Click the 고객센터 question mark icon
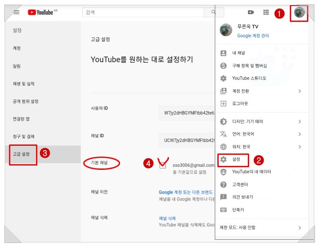This screenshot has height=247, width=319. [x=223, y=184]
